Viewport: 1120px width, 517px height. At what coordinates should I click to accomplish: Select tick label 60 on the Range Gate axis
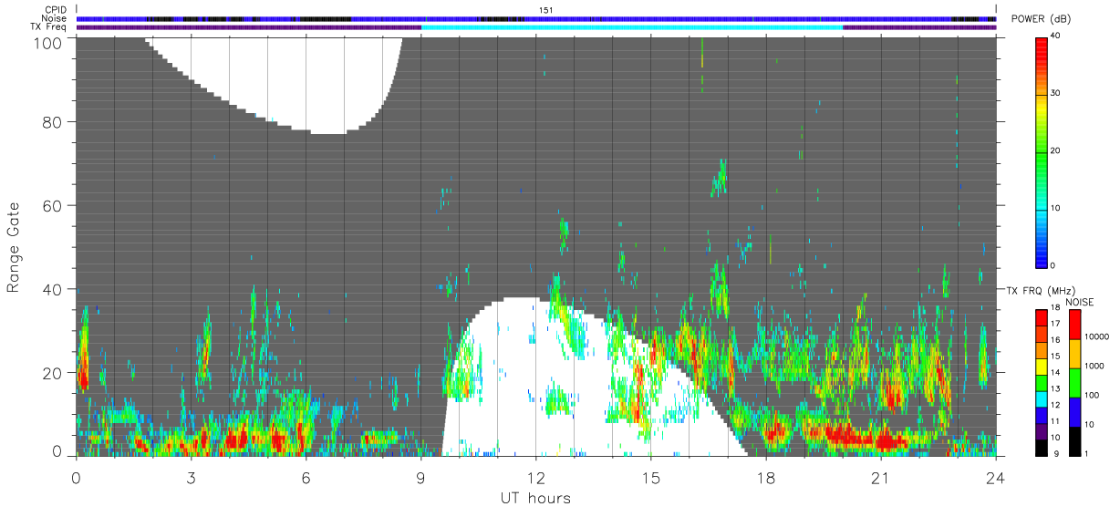click(51, 206)
